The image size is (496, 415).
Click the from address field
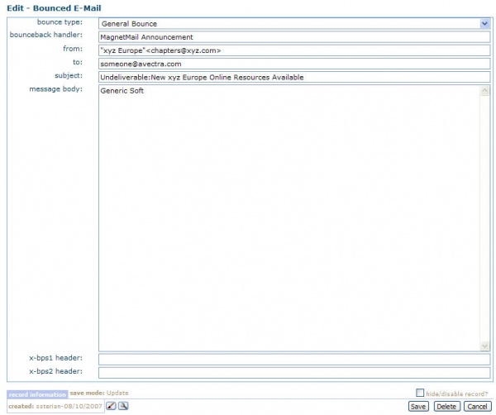(294, 50)
